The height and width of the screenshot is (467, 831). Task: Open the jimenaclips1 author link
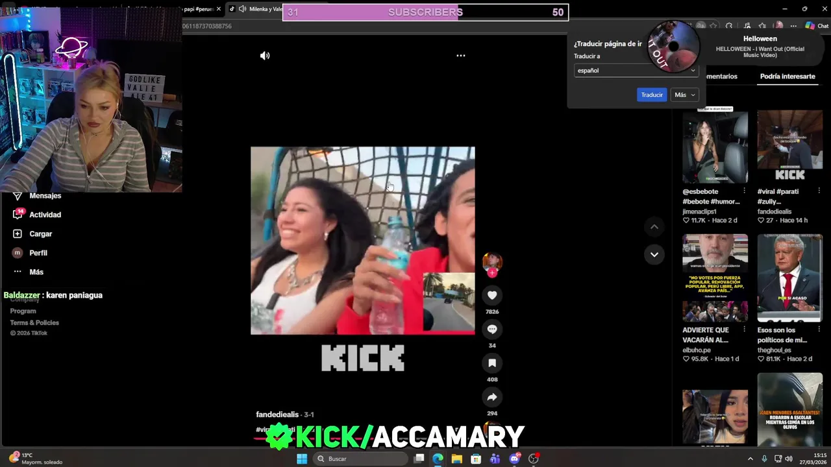699,211
